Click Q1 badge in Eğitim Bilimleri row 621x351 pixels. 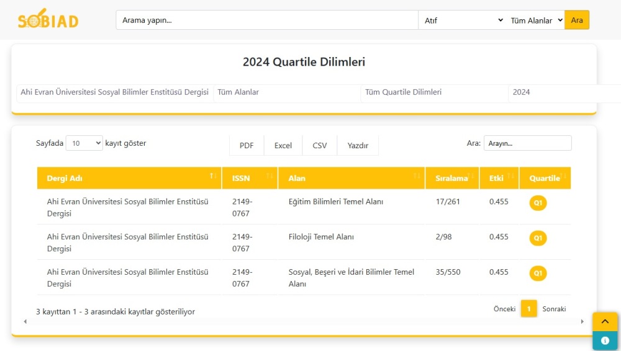click(538, 203)
